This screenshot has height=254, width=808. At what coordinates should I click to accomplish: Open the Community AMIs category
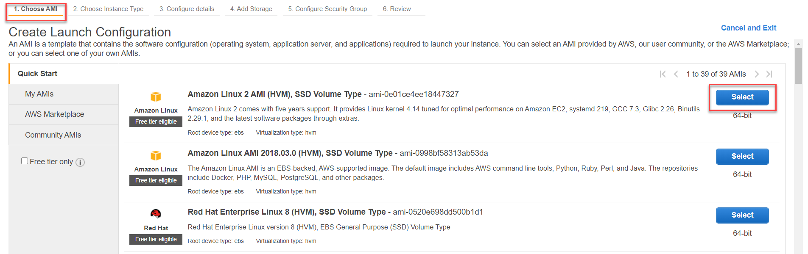[x=64, y=135]
